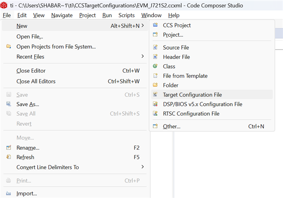Viewport: 283px width, 198px height.
Task: Select Save As from the File menu
Action: (27, 104)
